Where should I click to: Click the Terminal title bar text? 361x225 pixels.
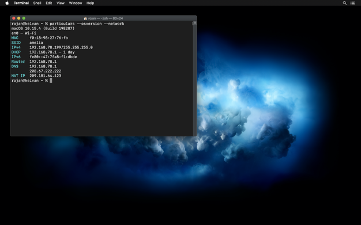[x=106, y=18]
